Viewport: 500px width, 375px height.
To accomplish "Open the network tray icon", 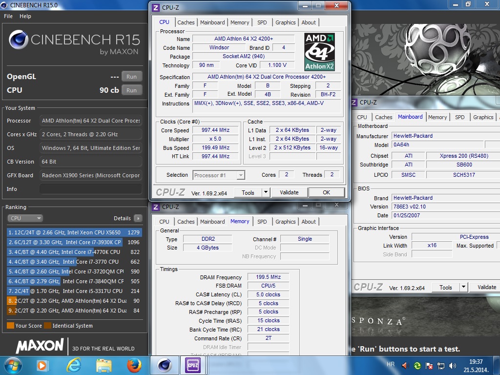I will coord(441,365).
